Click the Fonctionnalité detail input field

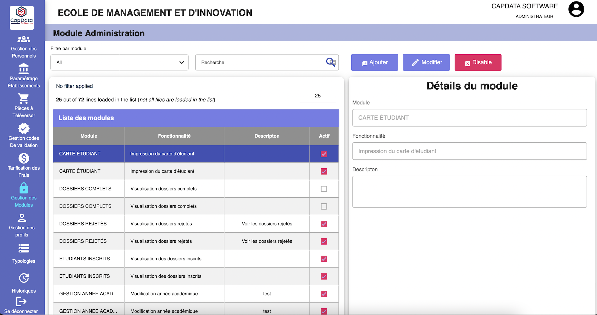pyautogui.click(x=470, y=151)
